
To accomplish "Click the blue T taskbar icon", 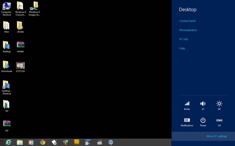I will click(88, 142).
